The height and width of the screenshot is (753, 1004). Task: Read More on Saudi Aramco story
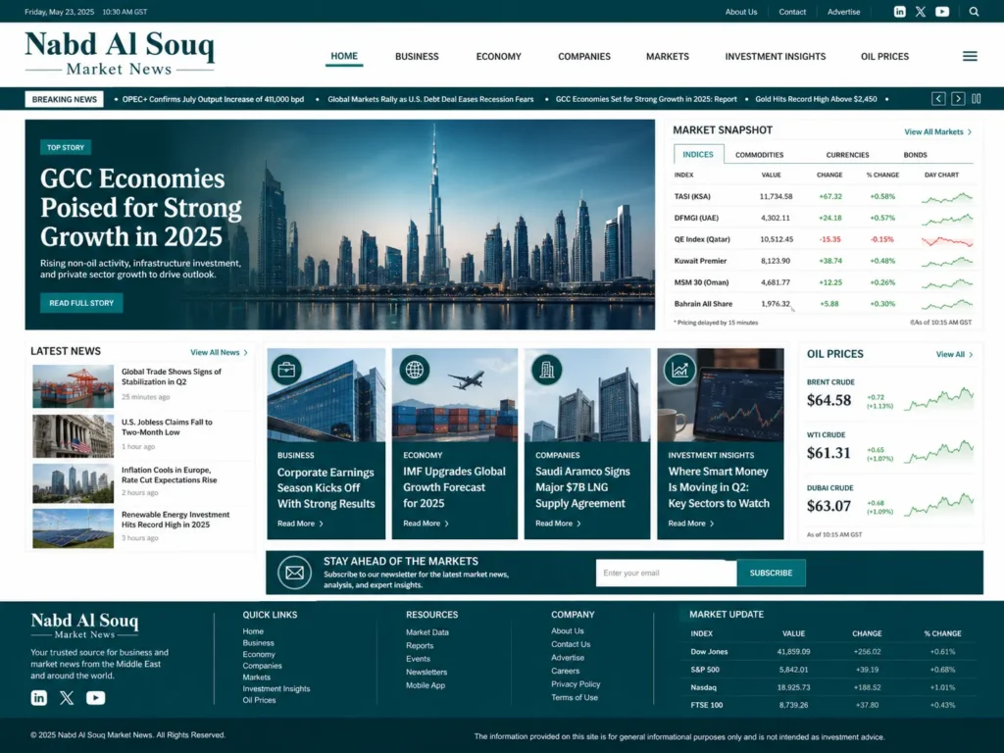[558, 524]
